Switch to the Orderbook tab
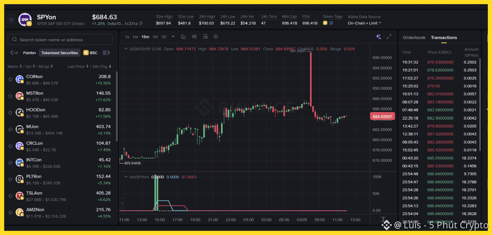This screenshot has width=492, height=235. point(414,38)
